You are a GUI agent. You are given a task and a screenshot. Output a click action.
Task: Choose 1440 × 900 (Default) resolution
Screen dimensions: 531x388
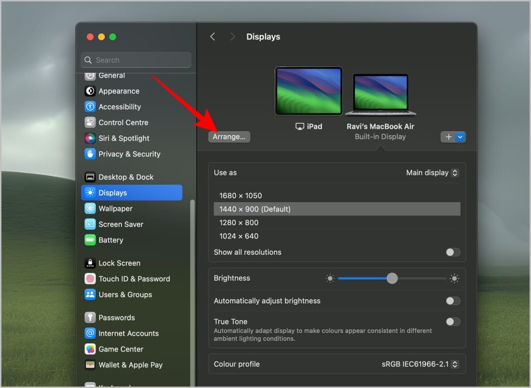pyautogui.click(x=337, y=209)
